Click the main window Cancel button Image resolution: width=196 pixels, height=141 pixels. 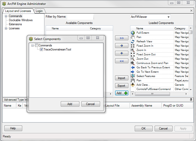pos(163,129)
